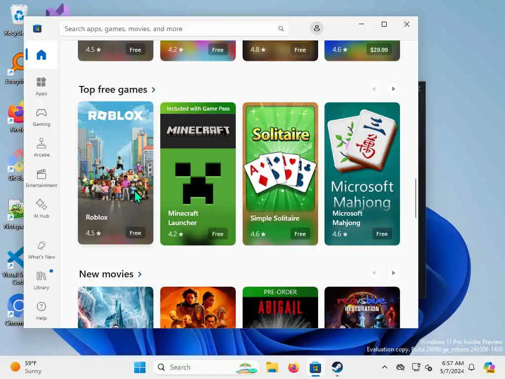Screen dimensions: 505x379
Task: Click the 4.8 star rating Free button
Action: (x=300, y=50)
